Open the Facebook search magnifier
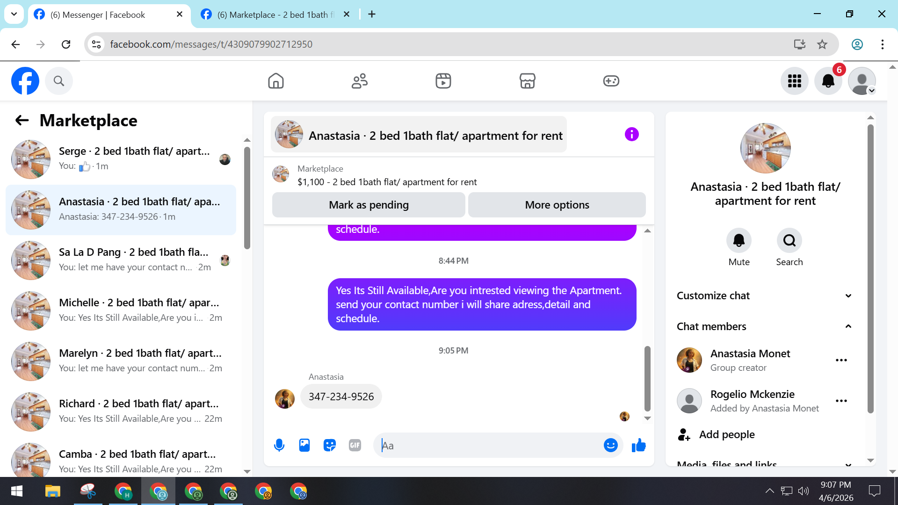The width and height of the screenshot is (898, 505). [x=59, y=81]
